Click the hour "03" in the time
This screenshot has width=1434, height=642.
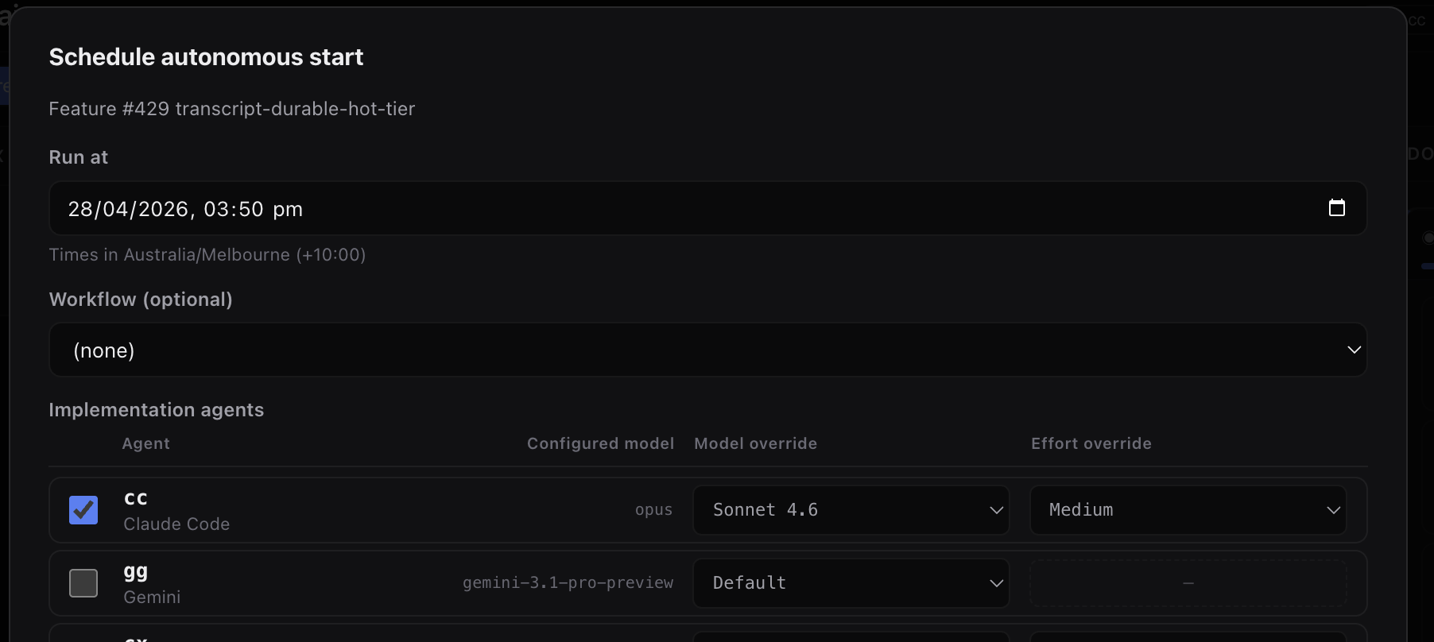point(217,209)
